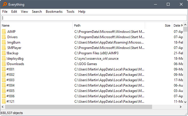The image size is (188, 116).
Task: Select the #!006 folder icon
Action: coord(4,96)
